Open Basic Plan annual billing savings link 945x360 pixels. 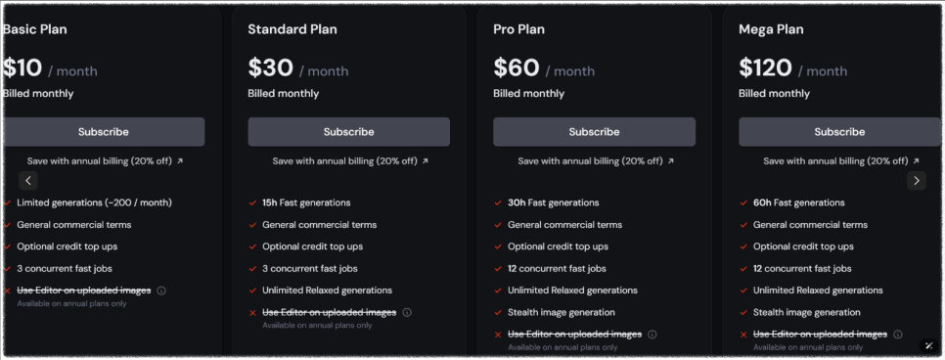pyautogui.click(x=105, y=161)
